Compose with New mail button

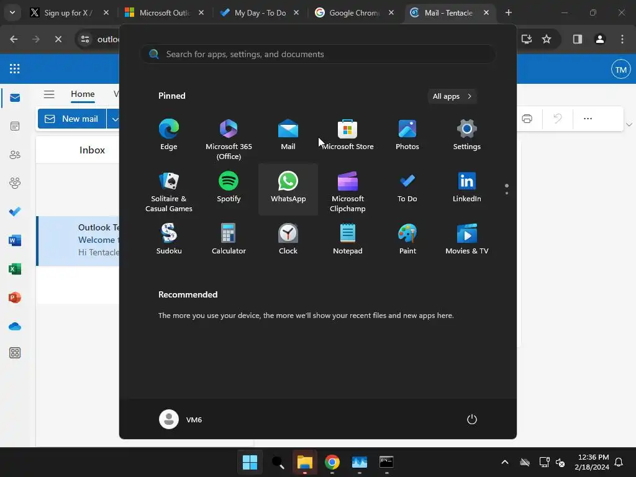pos(72,119)
